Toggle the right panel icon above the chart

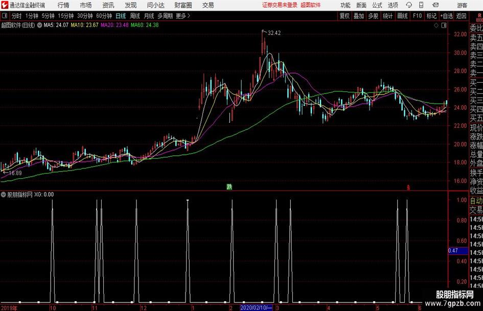click(444, 26)
